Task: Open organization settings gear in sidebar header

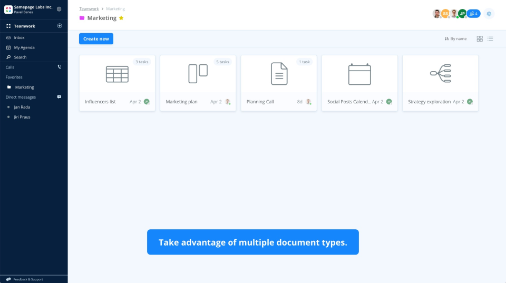Action: tap(59, 9)
